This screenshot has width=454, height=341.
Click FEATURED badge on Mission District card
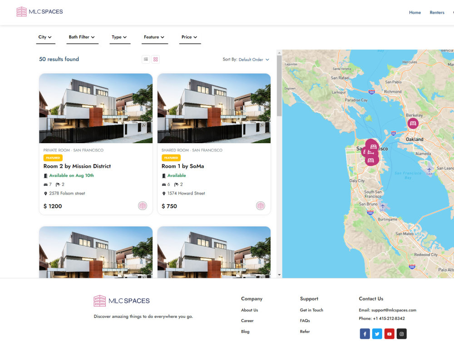(53, 158)
